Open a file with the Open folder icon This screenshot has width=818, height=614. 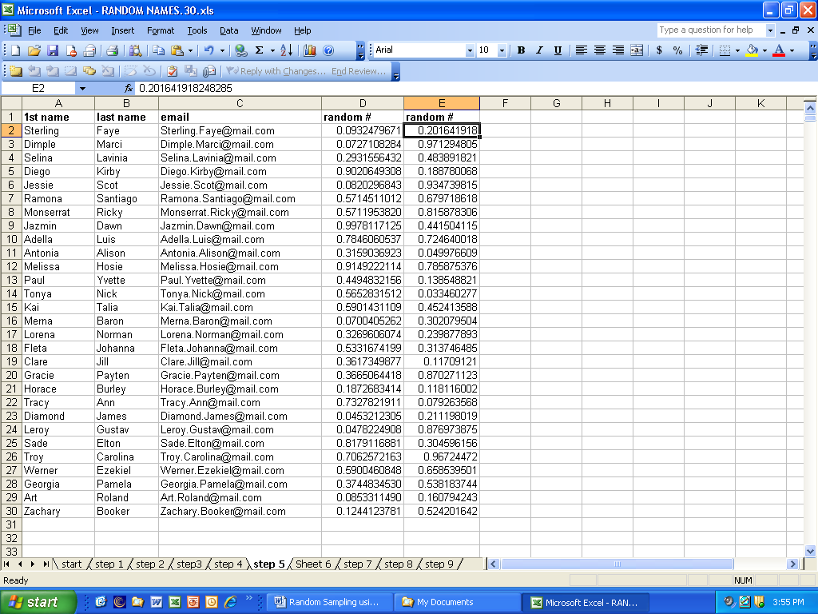point(34,50)
